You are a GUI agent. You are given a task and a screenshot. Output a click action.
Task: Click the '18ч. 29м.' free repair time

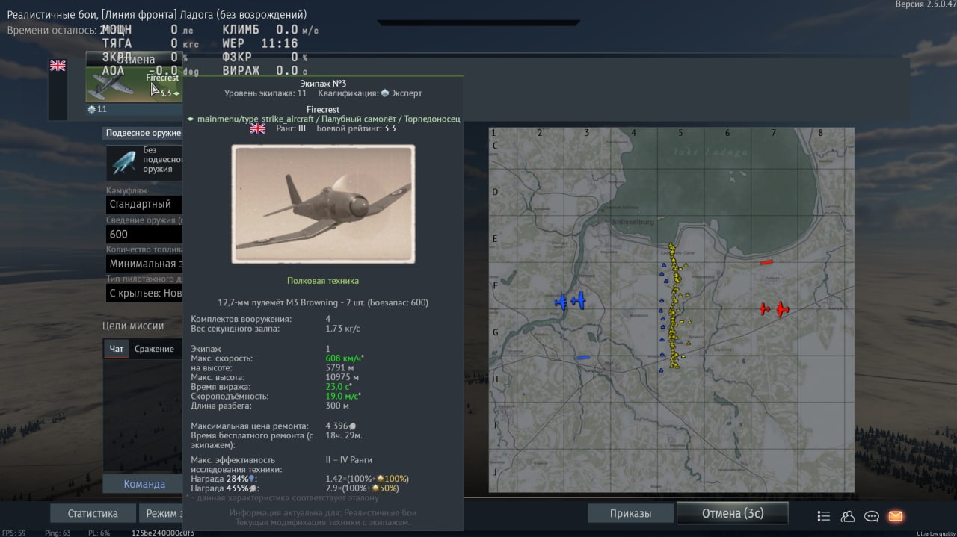click(x=344, y=435)
